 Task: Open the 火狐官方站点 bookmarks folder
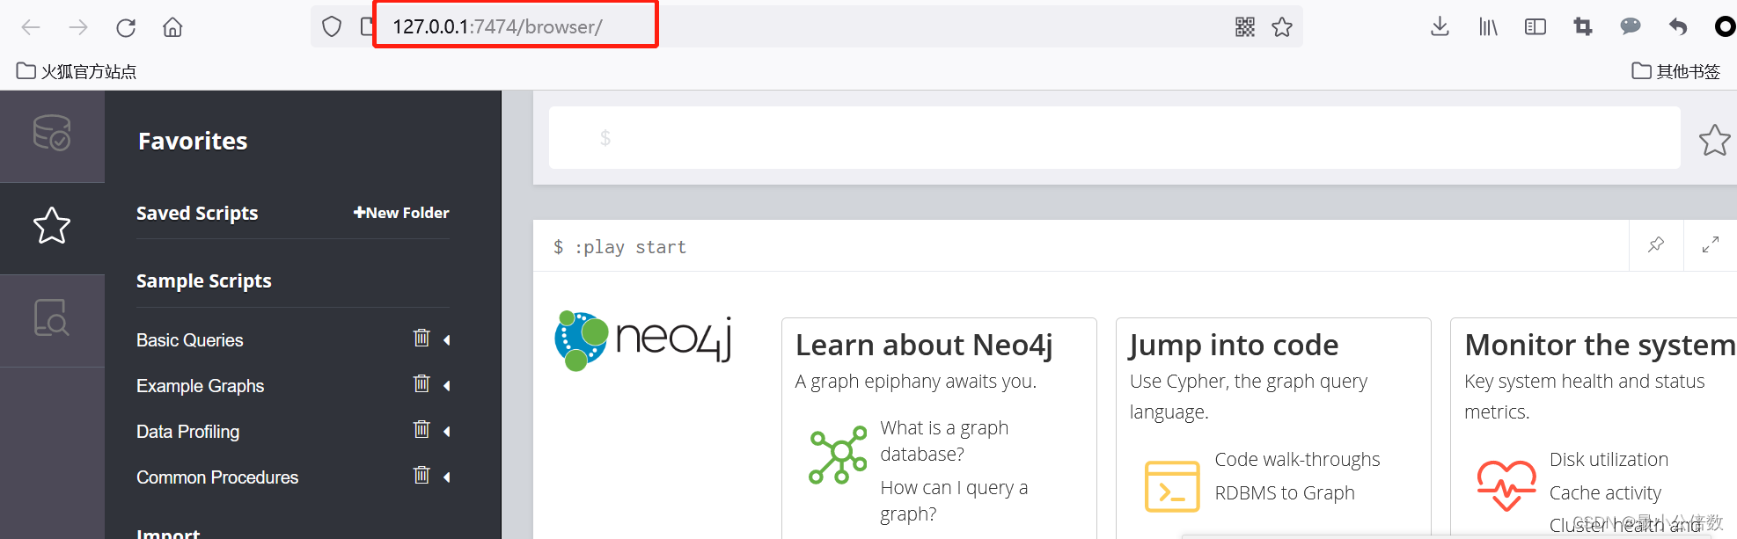click(x=77, y=71)
